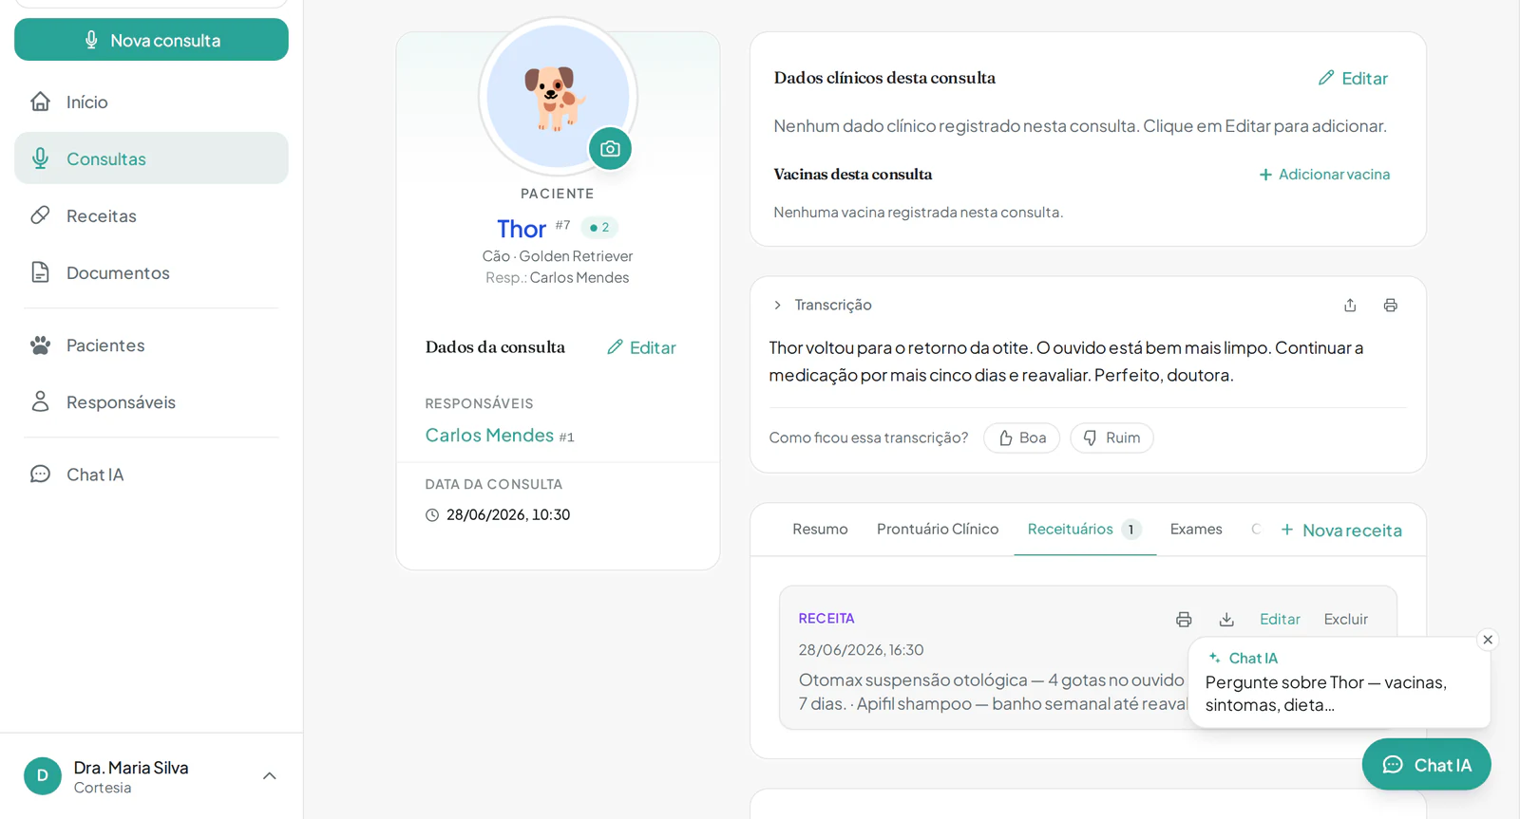The image size is (1520, 819).
Task: Click the Receituários count badge 1
Action: (1130, 530)
